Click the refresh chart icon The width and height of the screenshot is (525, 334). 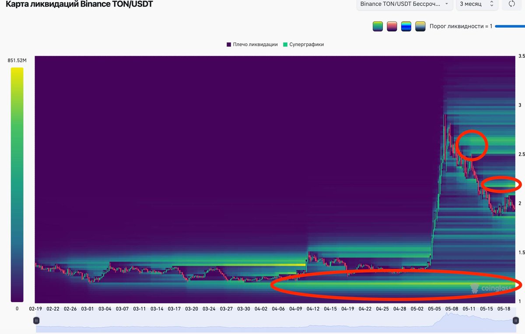[512, 3]
